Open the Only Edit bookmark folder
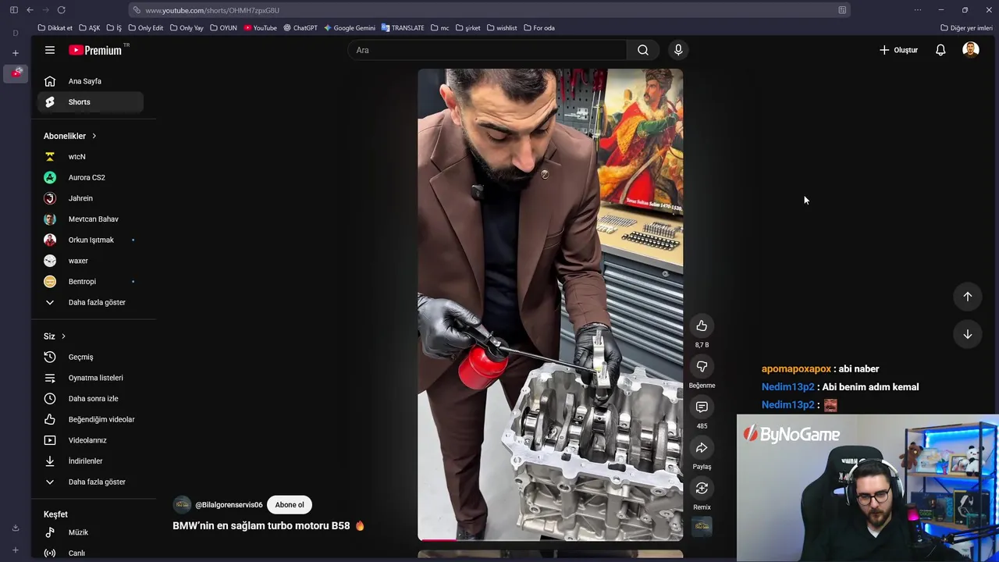Viewport: 999px width, 562px height. click(x=145, y=28)
